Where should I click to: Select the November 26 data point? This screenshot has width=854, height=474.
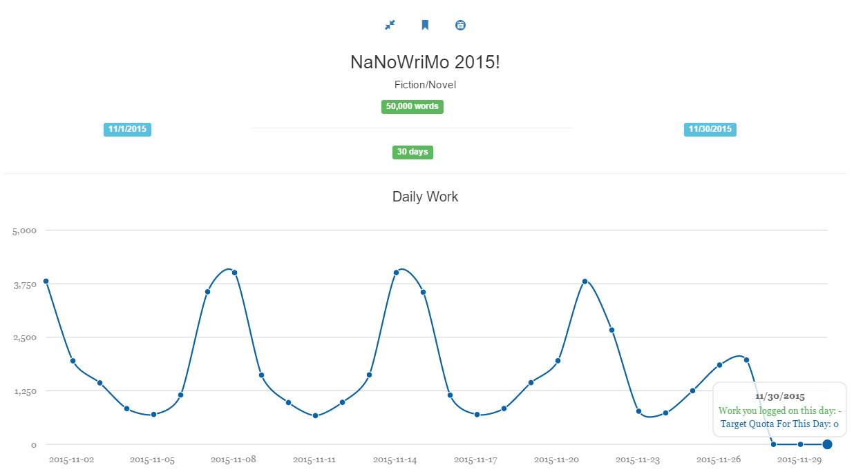click(x=719, y=365)
